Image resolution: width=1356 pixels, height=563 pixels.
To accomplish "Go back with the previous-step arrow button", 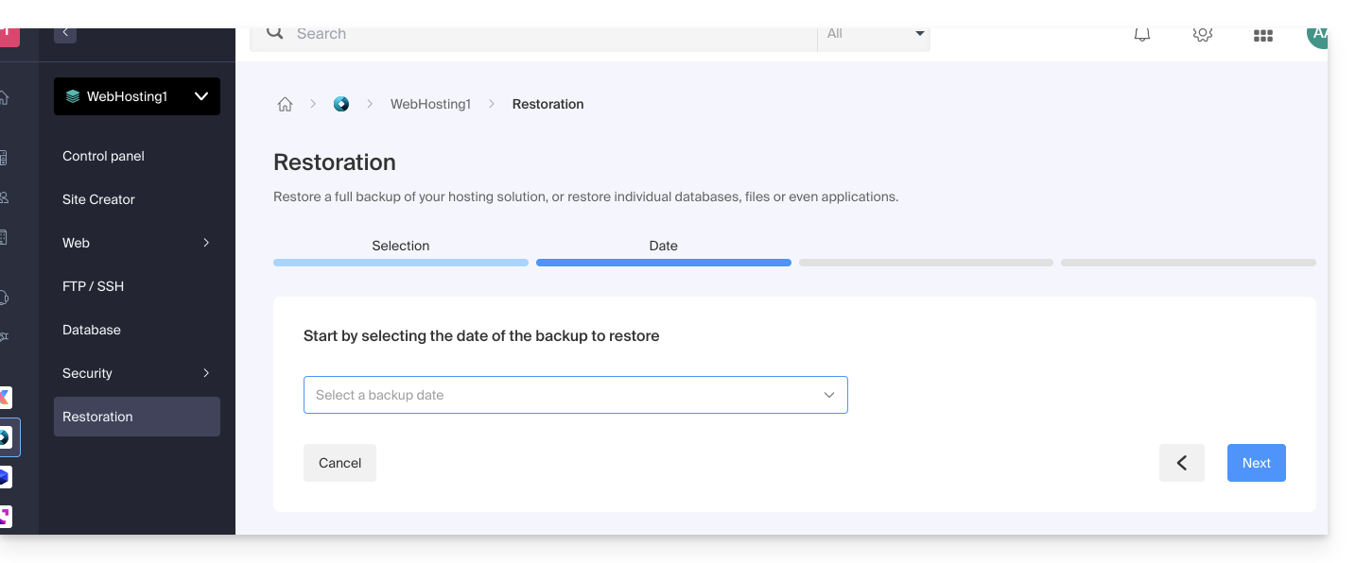I will point(1181,463).
